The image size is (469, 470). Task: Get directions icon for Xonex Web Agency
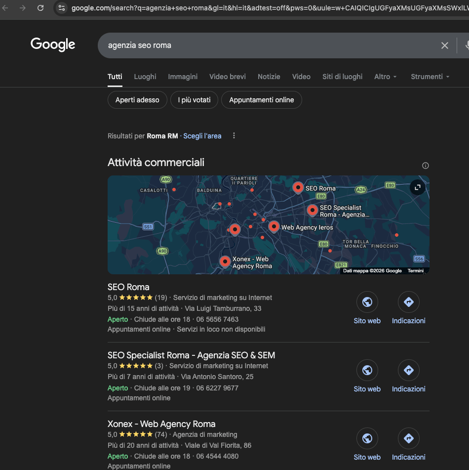pyautogui.click(x=408, y=438)
